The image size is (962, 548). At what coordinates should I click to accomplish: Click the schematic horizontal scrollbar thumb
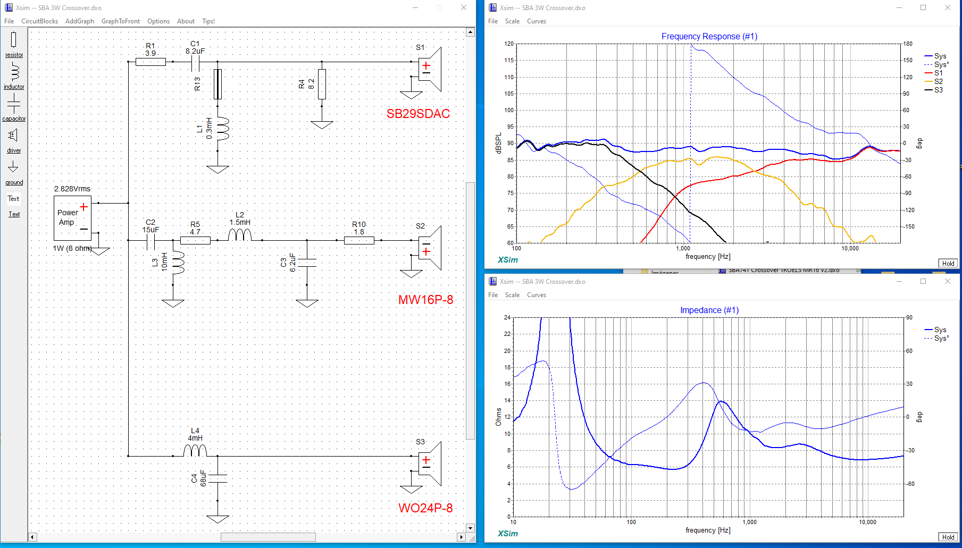(268, 537)
